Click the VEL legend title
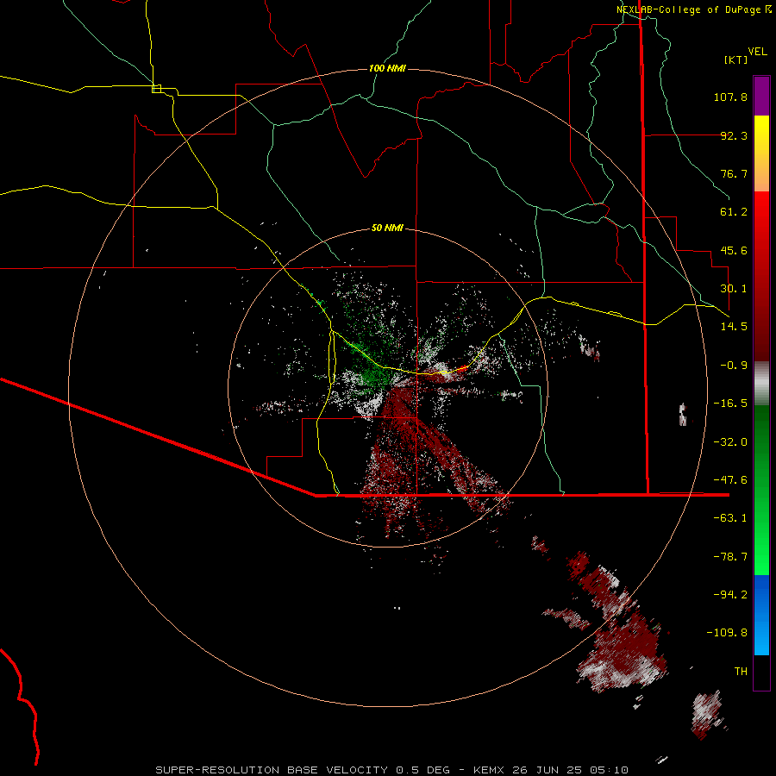 click(757, 52)
